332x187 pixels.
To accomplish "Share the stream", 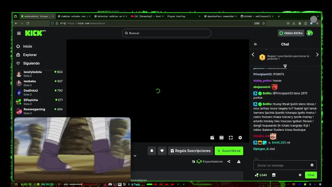I will point(229,162).
